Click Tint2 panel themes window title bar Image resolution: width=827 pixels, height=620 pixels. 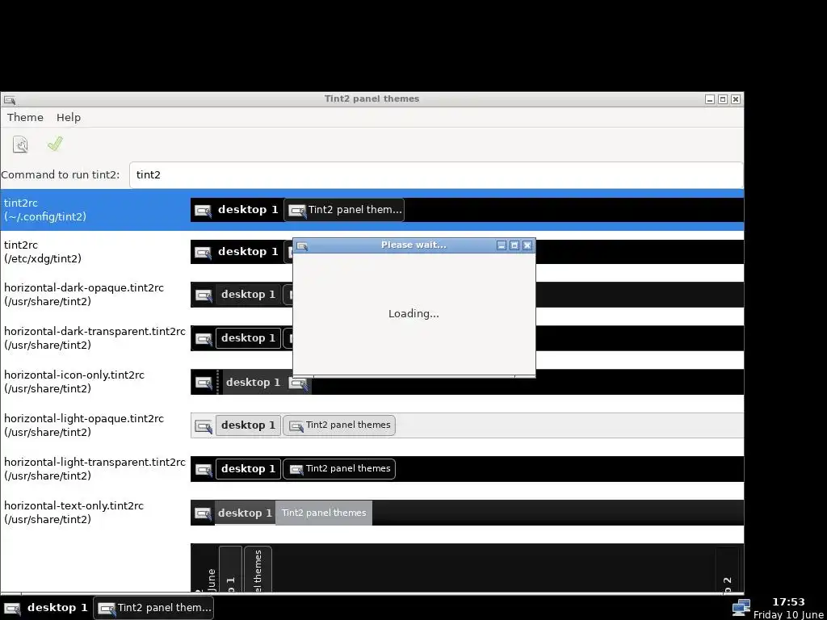[372, 99]
